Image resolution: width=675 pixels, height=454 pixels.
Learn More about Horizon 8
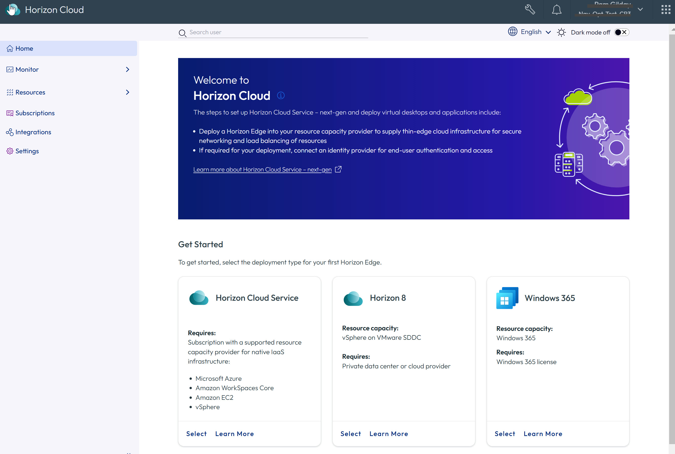tap(389, 434)
